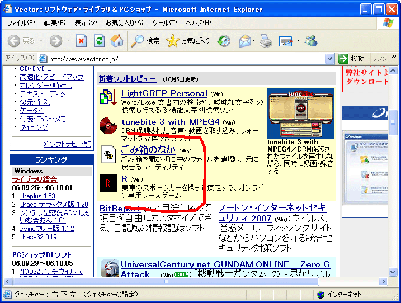Open History clock icon
Screen dimensions: 401x303
click(x=224, y=41)
